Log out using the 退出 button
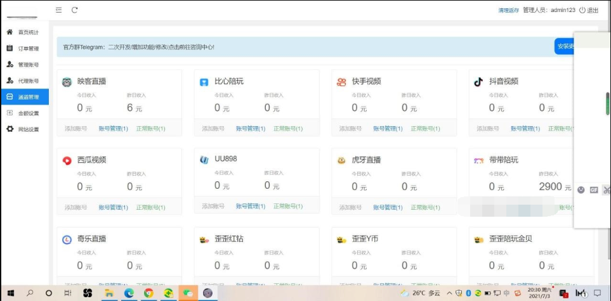This screenshot has width=611, height=301. [x=589, y=10]
